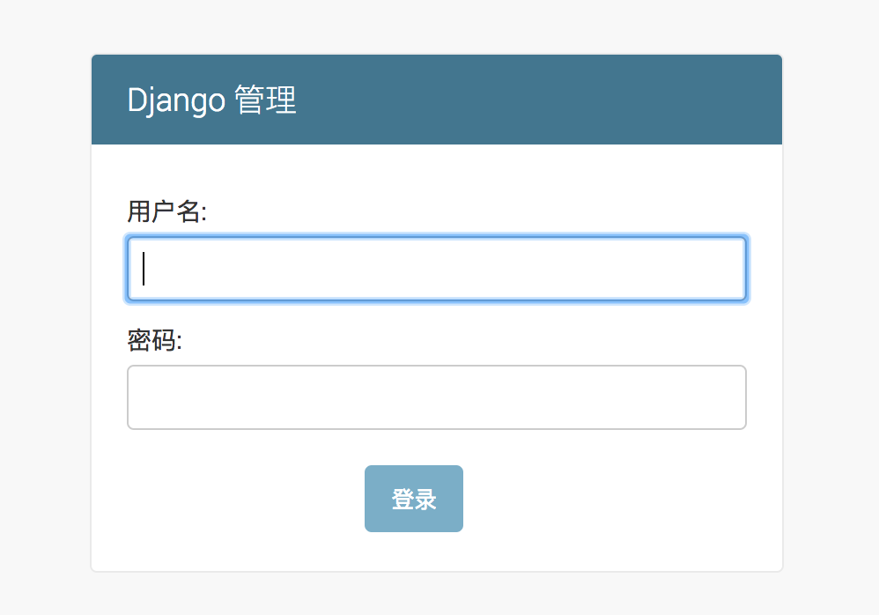Image resolution: width=879 pixels, height=615 pixels.
Task: Click gray page background above the login card
Action: pos(437,26)
